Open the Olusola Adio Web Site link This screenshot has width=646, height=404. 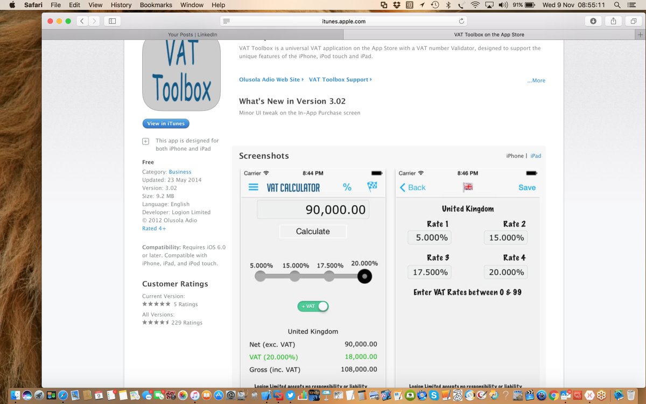(x=271, y=80)
